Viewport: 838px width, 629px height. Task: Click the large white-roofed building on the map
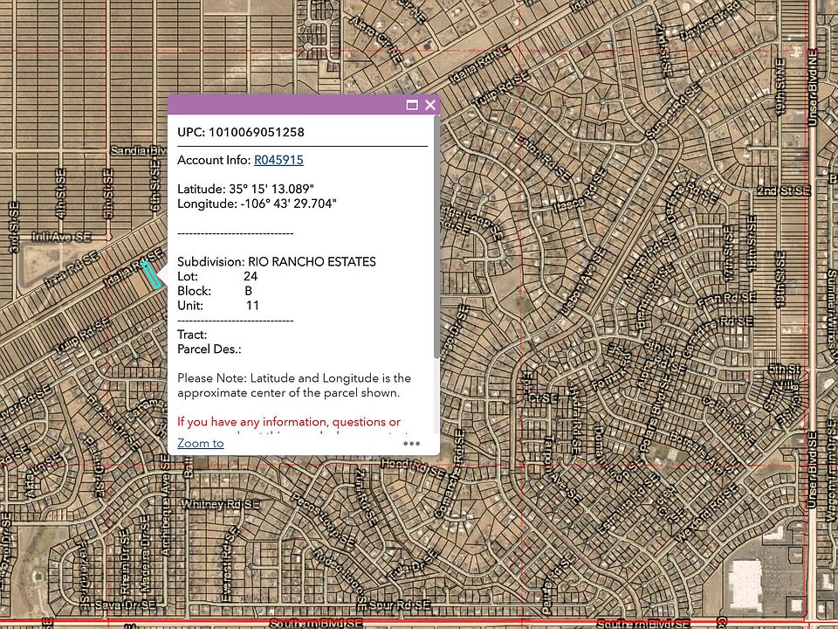click(x=745, y=585)
